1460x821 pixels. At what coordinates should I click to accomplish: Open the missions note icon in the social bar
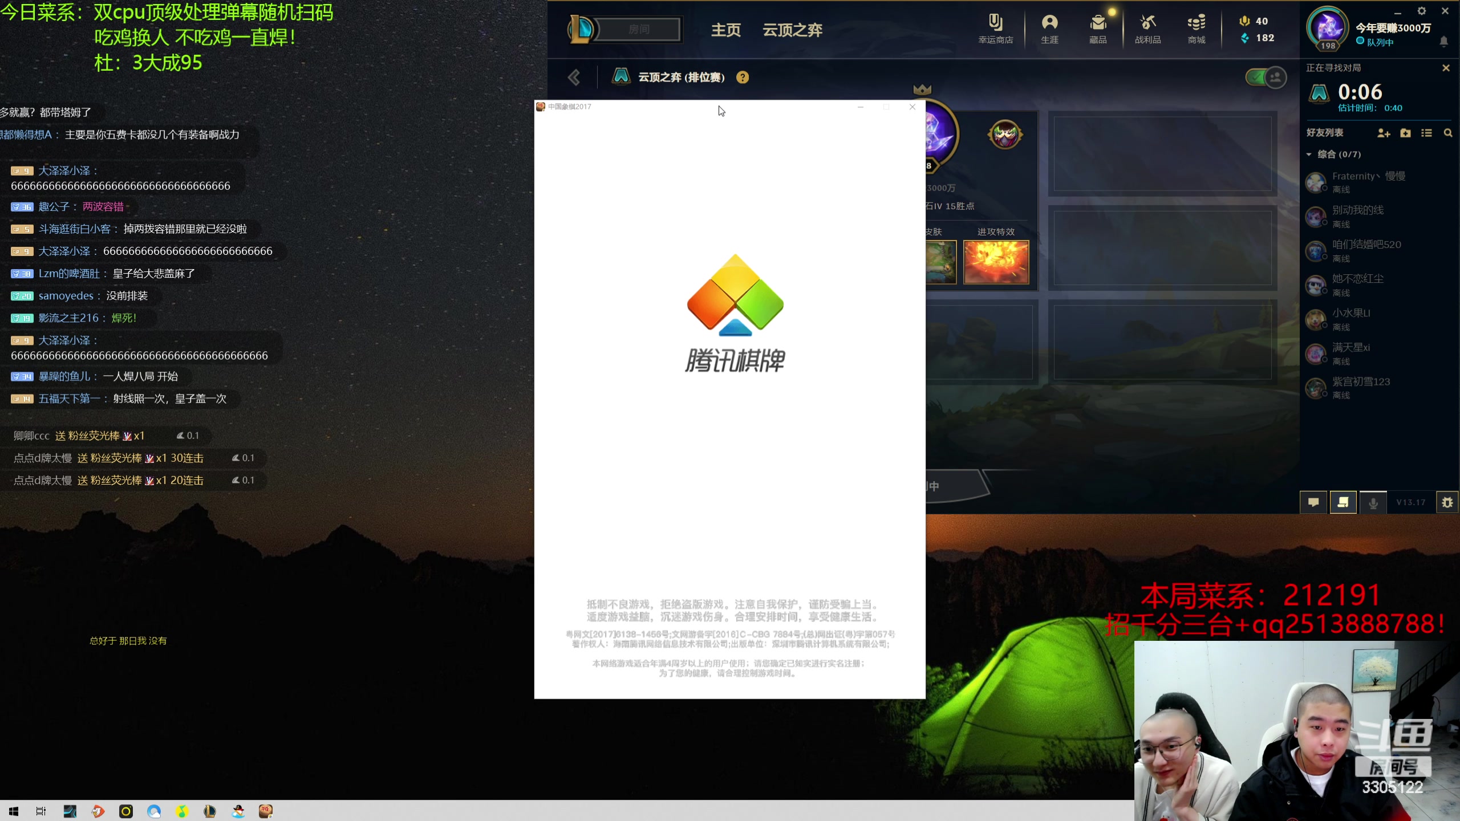point(1343,502)
